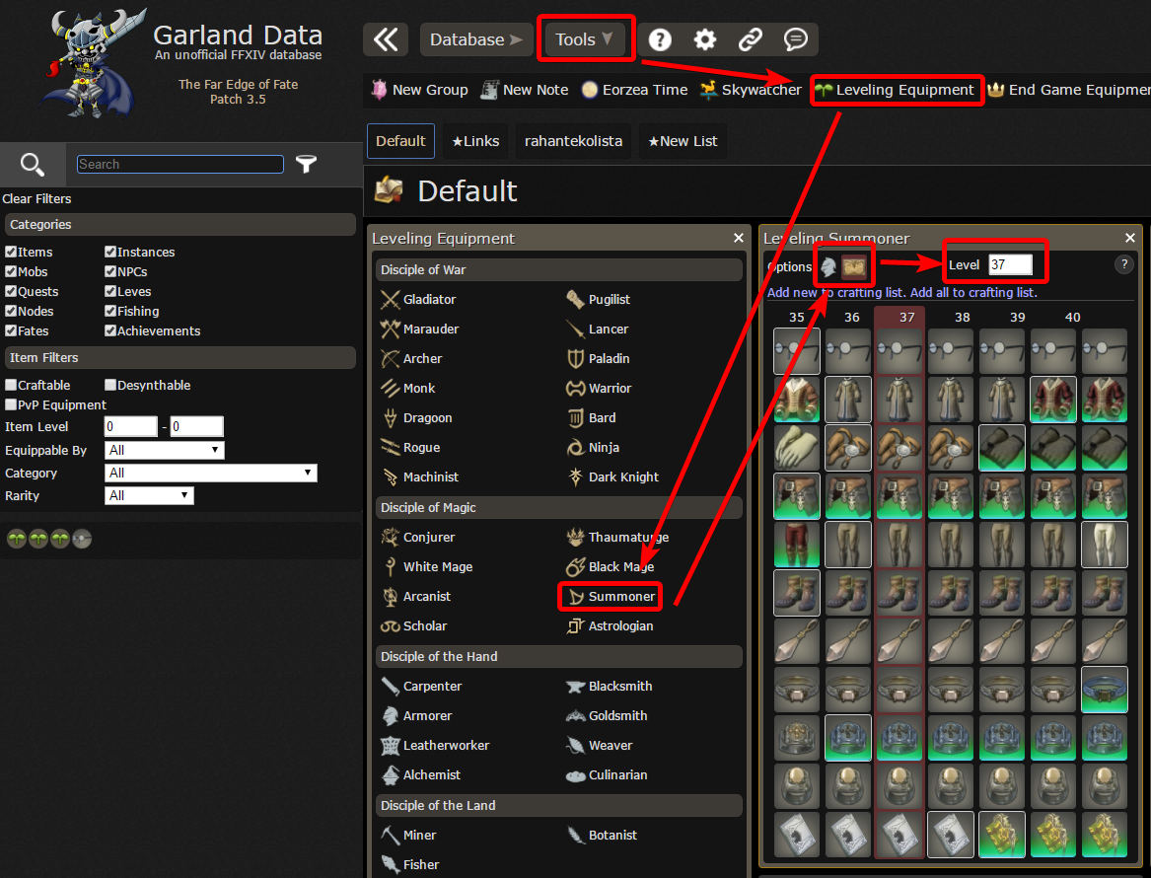This screenshot has width=1151, height=878.
Task: Uncheck the Mobs category checkbox
Action: tap(11, 271)
